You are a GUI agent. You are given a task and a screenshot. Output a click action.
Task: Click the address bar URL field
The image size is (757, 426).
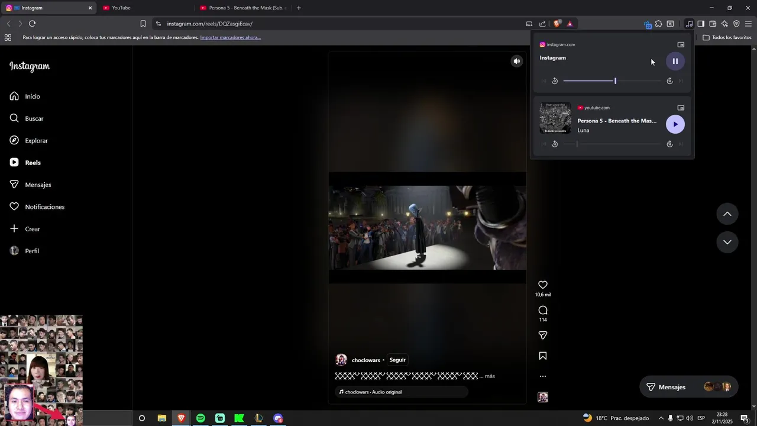click(x=337, y=24)
